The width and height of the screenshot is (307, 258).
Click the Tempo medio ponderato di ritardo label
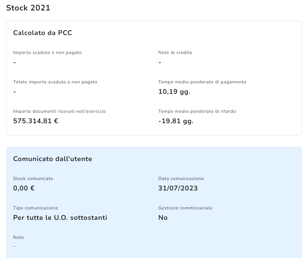pos(197,111)
